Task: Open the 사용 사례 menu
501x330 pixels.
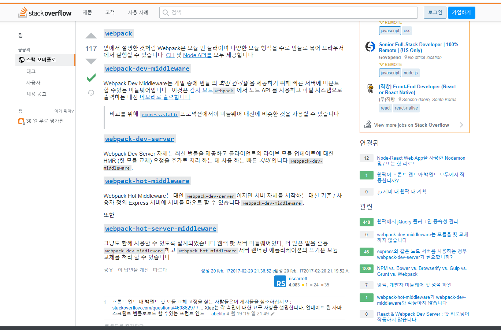Action: pyautogui.click(x=138, y=12)
